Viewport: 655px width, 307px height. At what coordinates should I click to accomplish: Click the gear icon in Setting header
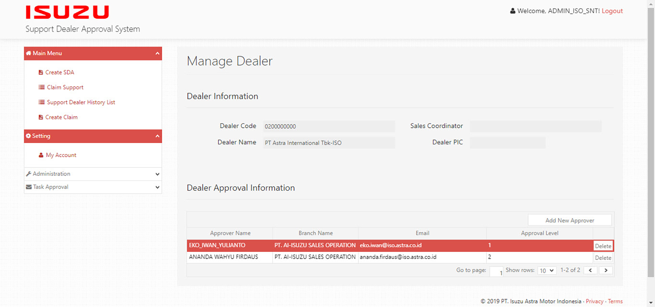[x=28, y=136]
